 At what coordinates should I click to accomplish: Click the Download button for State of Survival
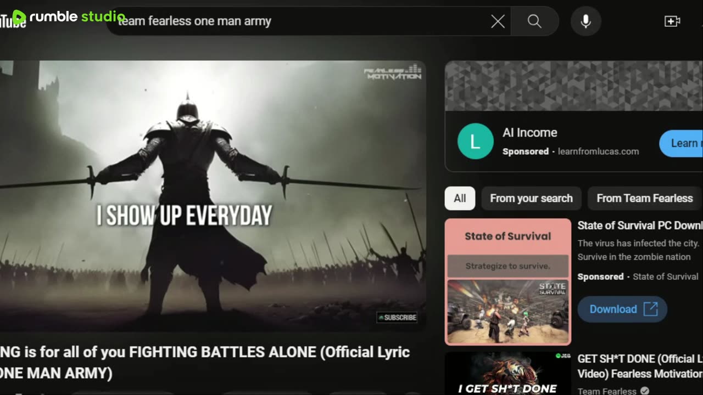click(x=622, y=309)
